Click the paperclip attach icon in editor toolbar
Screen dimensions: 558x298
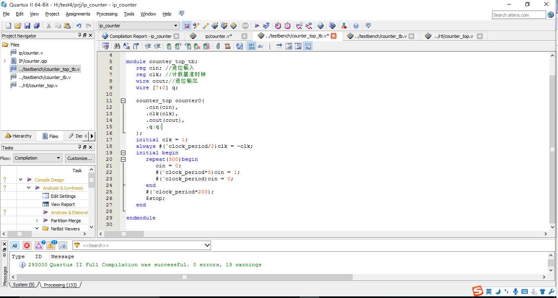218,46
